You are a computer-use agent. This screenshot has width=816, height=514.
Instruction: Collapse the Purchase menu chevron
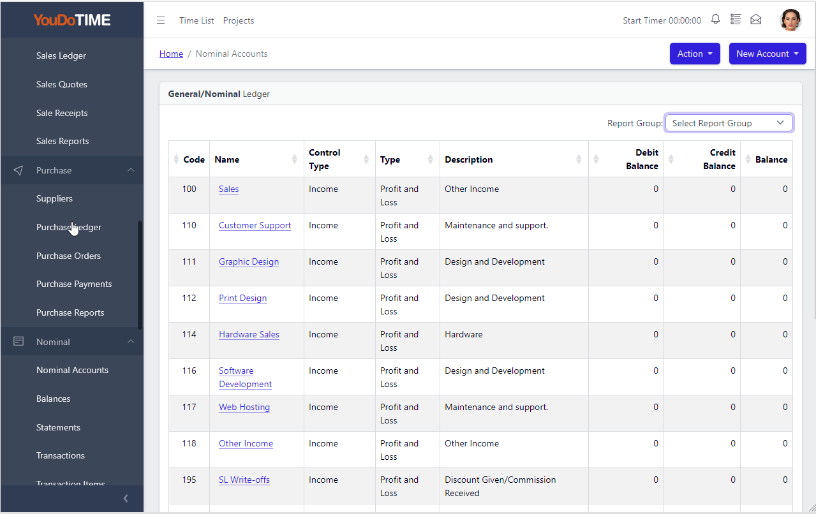point(131,170)
